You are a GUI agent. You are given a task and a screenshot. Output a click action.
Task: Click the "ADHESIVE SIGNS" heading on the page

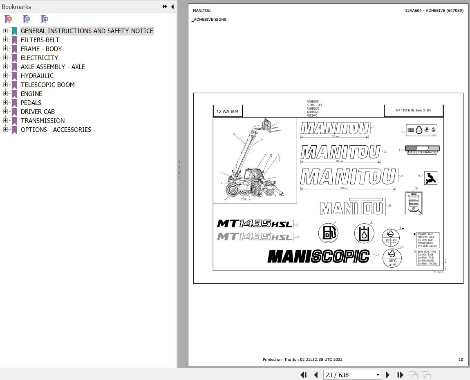(x=210, y=20)
